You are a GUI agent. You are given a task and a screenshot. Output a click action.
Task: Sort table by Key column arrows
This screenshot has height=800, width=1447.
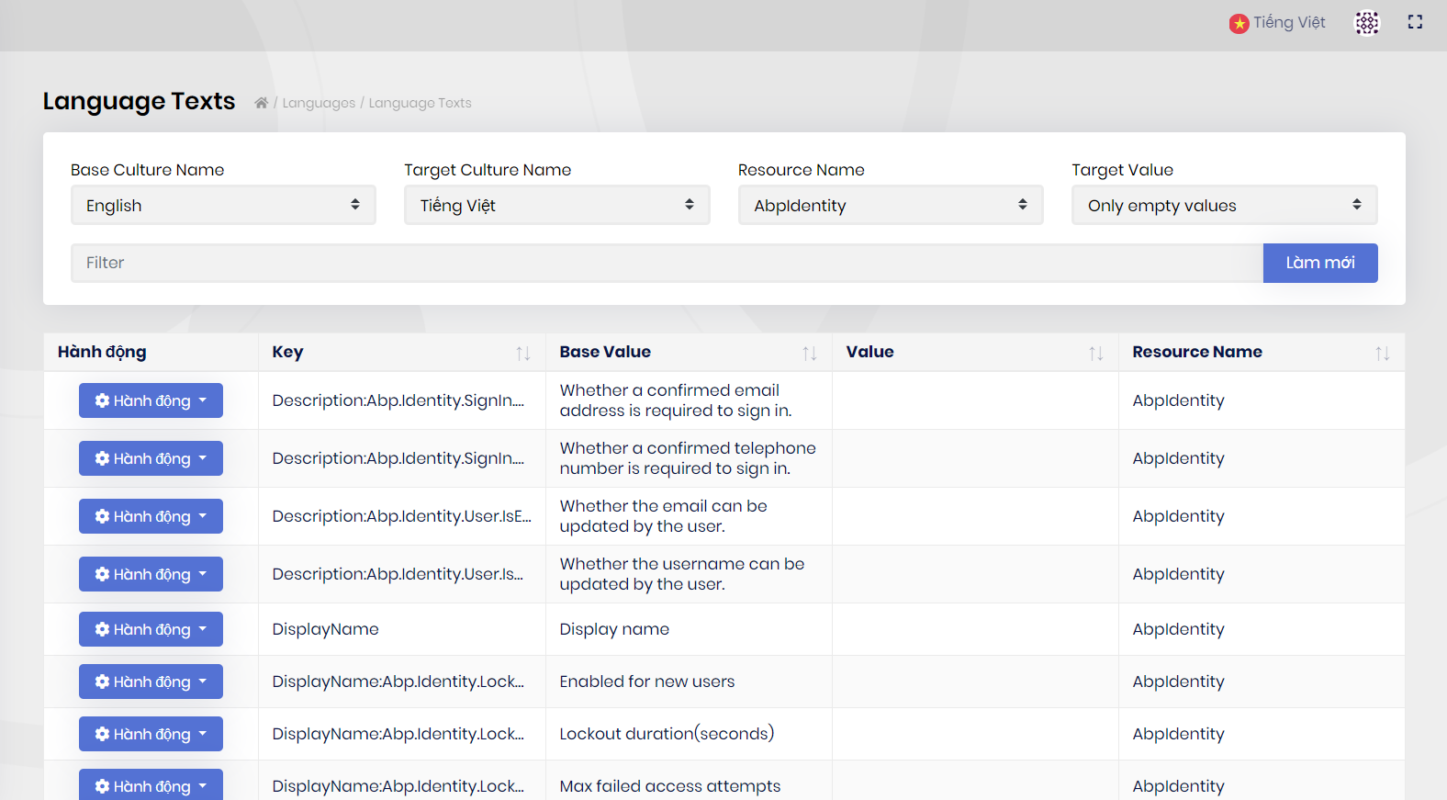coord(522,353)
